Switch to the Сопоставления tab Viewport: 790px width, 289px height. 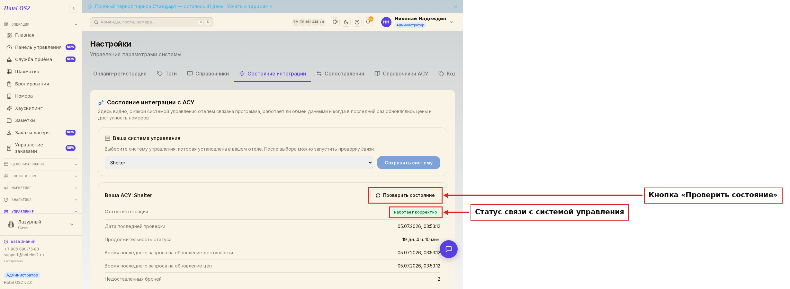point(340,74)
